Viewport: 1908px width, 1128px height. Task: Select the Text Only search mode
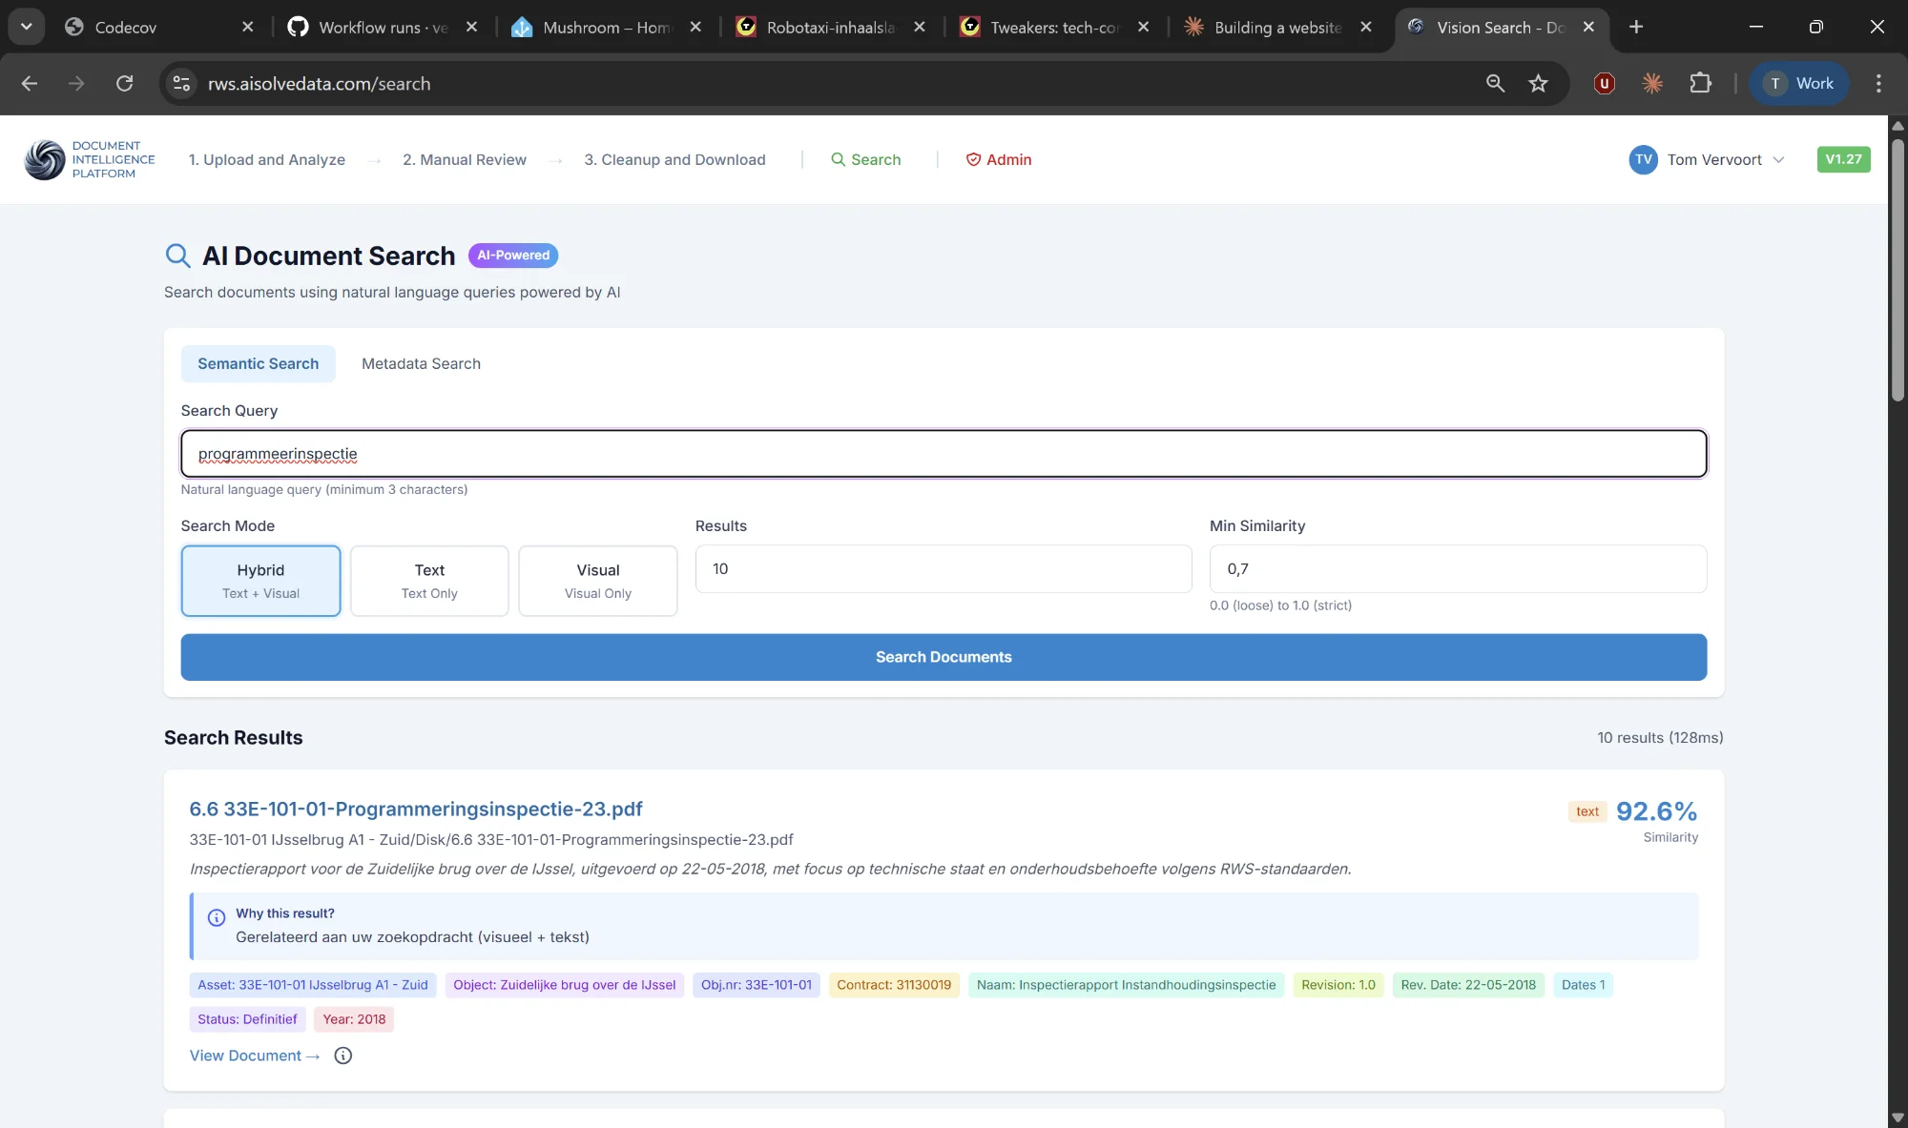tap(428, 580)
